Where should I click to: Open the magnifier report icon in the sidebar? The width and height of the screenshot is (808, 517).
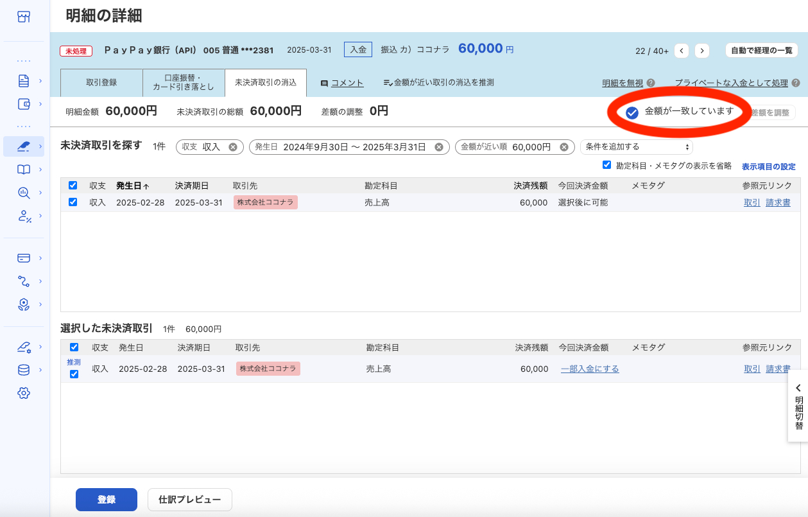pyautogui.click(x=24, y=193)
